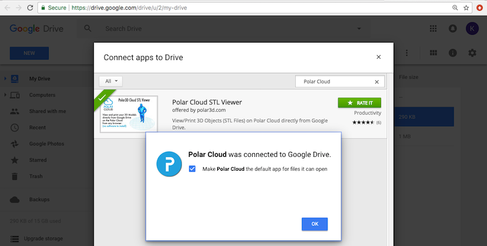Click the 290 KB of 15 GB used text
The height and width of the screenshot is (246, 487).
[x=35, y=221]
